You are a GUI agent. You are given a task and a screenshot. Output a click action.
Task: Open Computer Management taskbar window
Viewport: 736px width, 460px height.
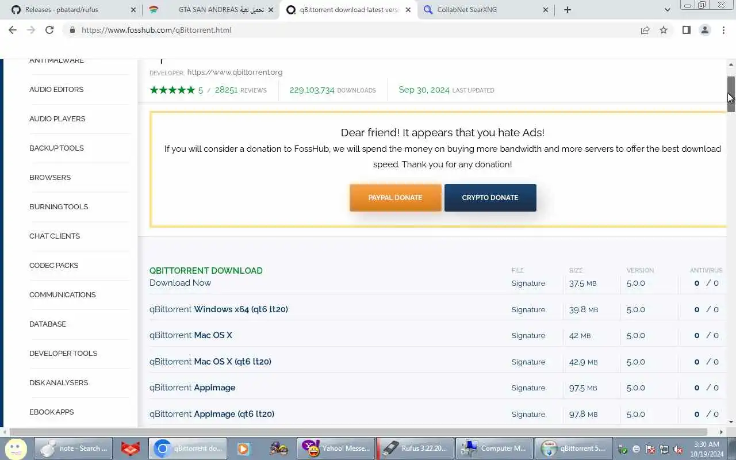tap(494, 448)
